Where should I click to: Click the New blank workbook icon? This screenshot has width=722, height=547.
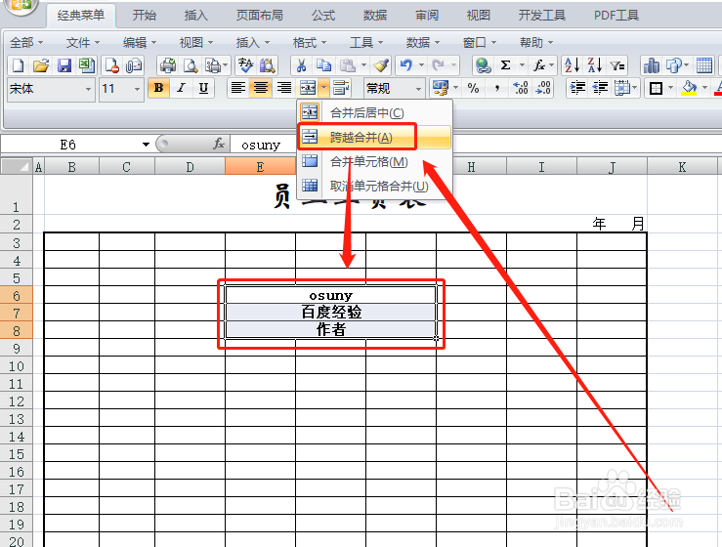tap(19, 65)
